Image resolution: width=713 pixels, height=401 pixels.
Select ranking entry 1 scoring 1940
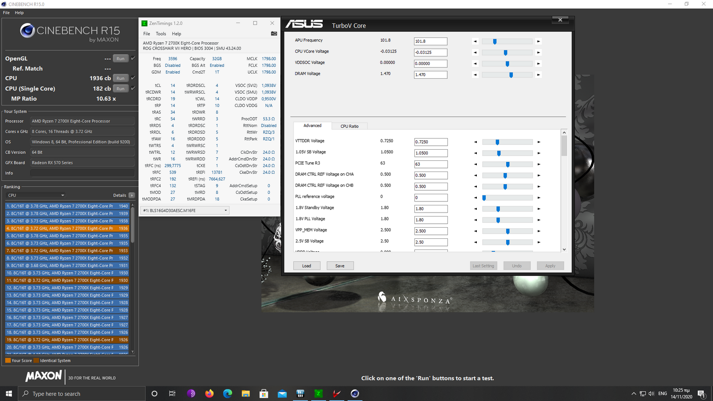(x=67, y=206)
